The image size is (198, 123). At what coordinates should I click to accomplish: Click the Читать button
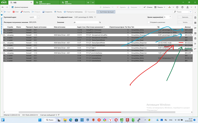click(x=185, y=22)
